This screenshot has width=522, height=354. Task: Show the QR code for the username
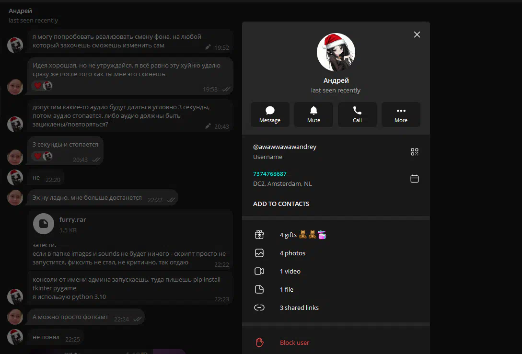(x=415, y=152)
